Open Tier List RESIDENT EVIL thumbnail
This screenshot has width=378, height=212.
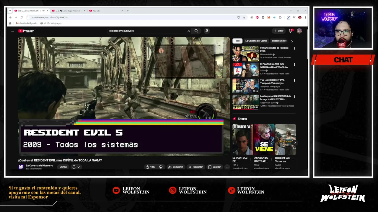246,86
